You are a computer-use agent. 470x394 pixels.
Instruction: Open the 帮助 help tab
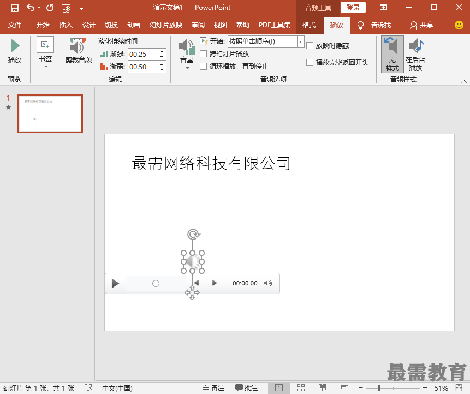click(x=243, y=25)
